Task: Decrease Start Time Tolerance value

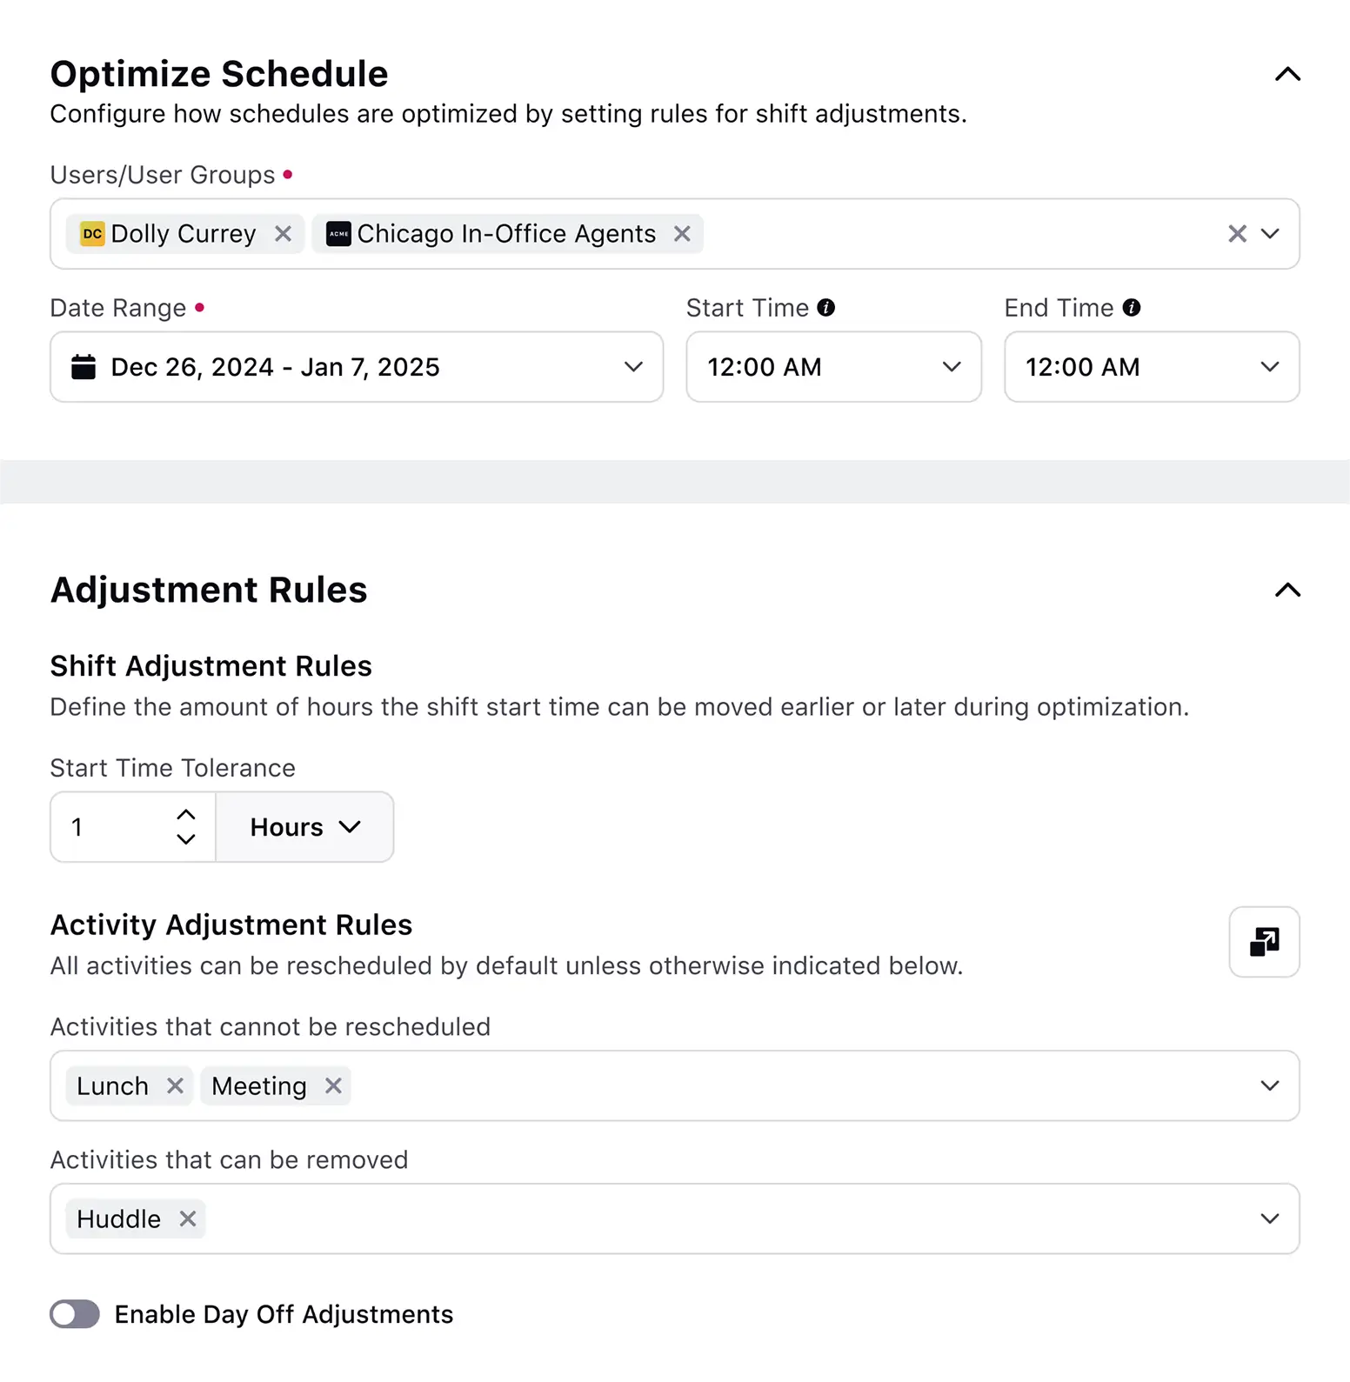Action: click(185, 839)
